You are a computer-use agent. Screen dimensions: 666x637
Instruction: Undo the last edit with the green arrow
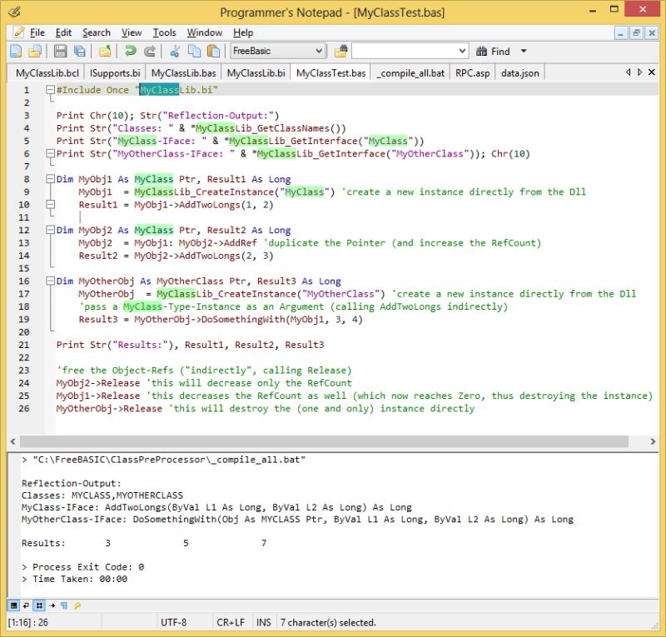point(130,51)
